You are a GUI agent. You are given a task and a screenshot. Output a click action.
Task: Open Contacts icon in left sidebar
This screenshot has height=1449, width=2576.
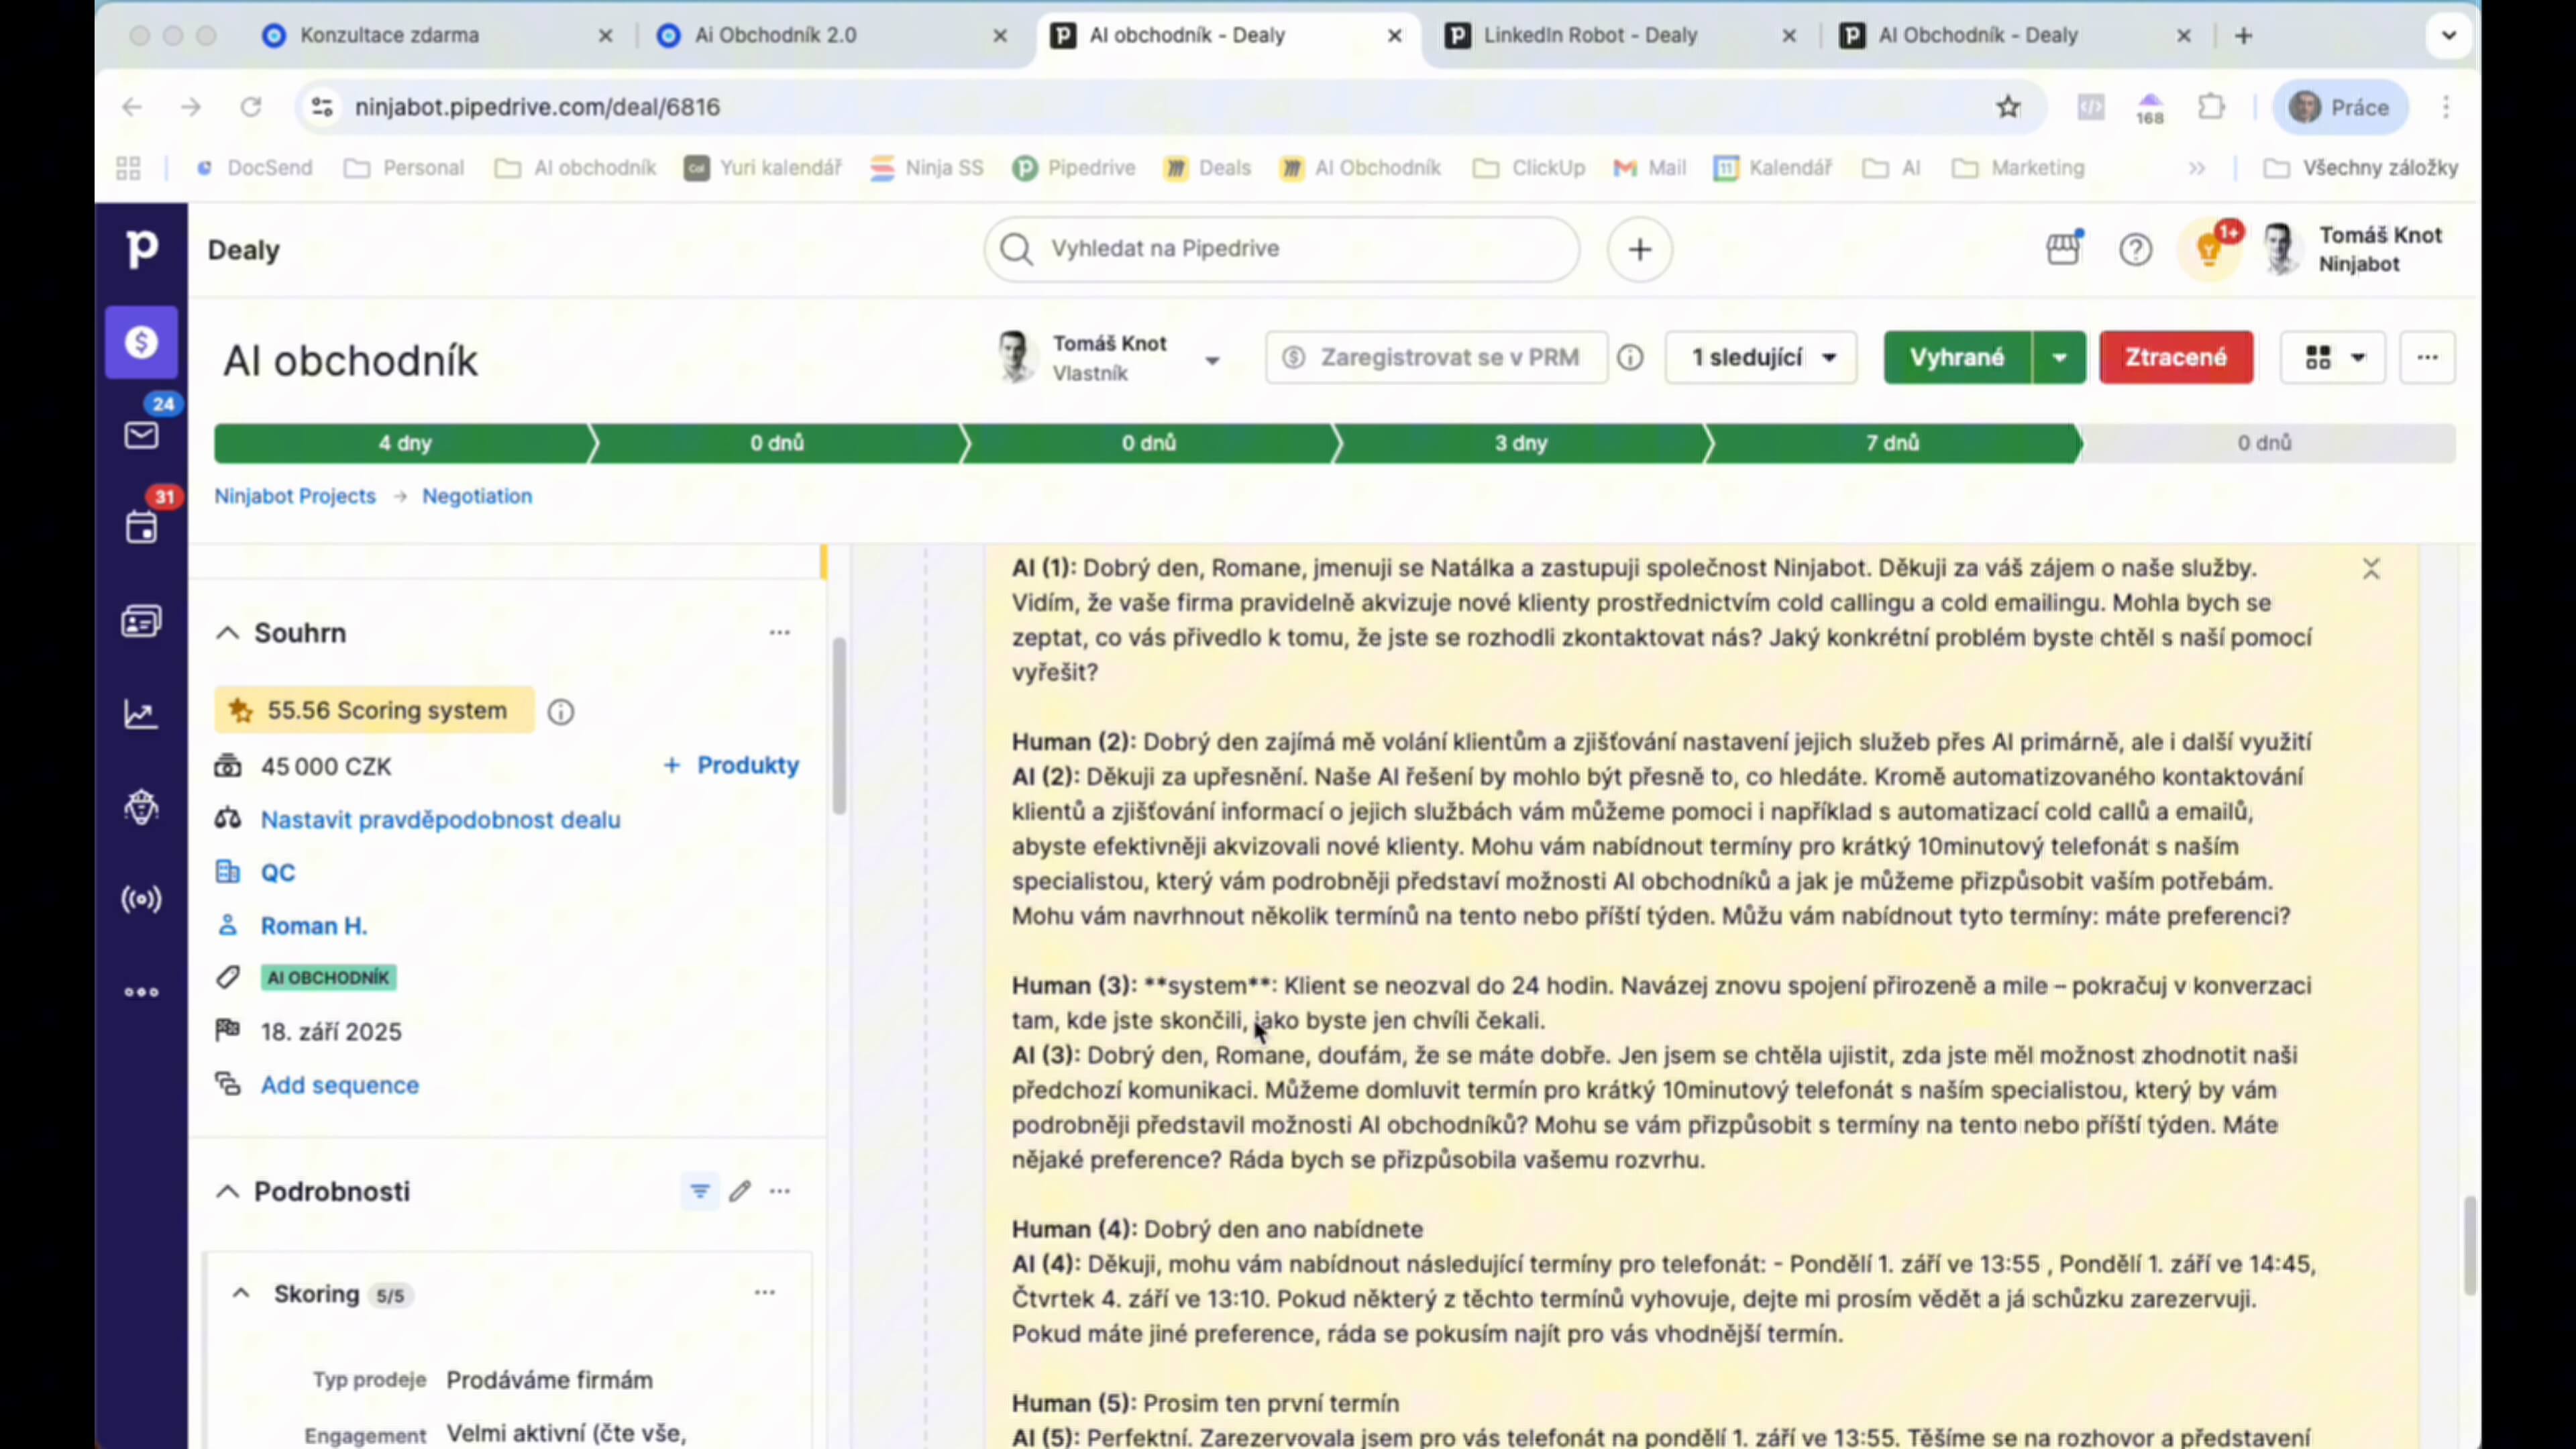coord(141,622)
